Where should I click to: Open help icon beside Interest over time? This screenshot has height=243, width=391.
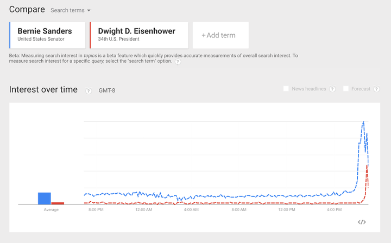89,91
